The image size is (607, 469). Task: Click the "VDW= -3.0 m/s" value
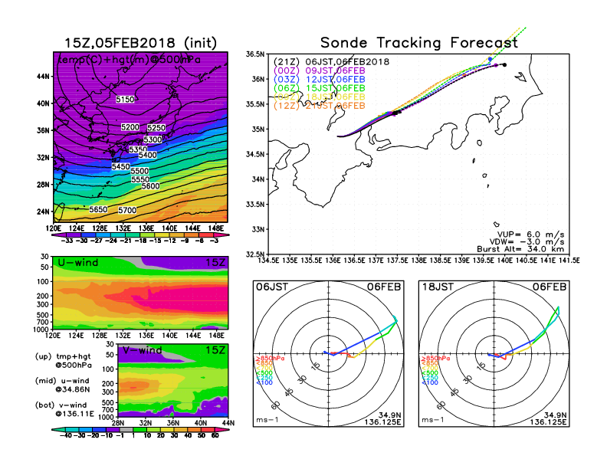pos(527,242)
